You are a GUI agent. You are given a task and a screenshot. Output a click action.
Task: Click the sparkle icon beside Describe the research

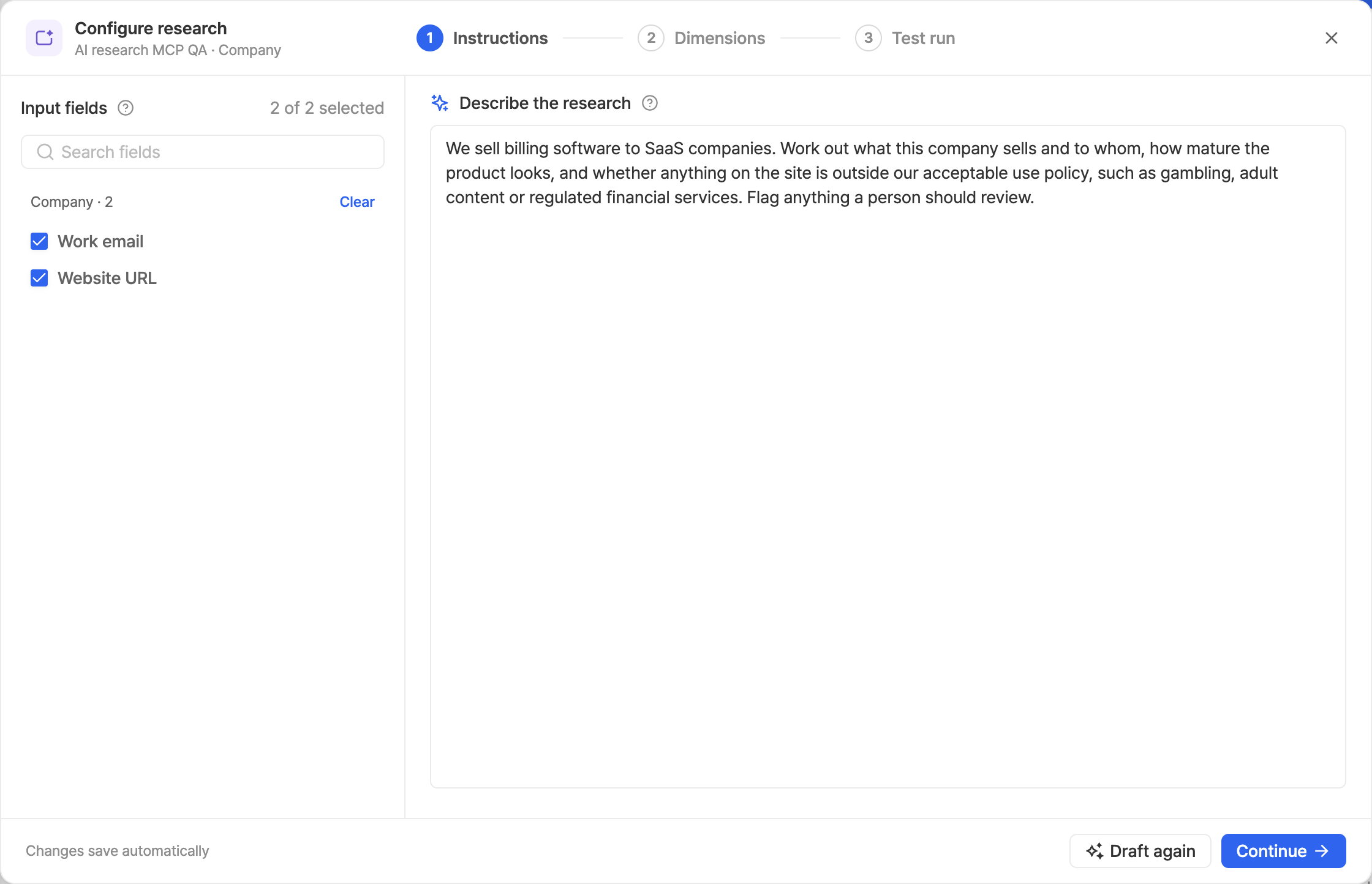click(440, 103)
